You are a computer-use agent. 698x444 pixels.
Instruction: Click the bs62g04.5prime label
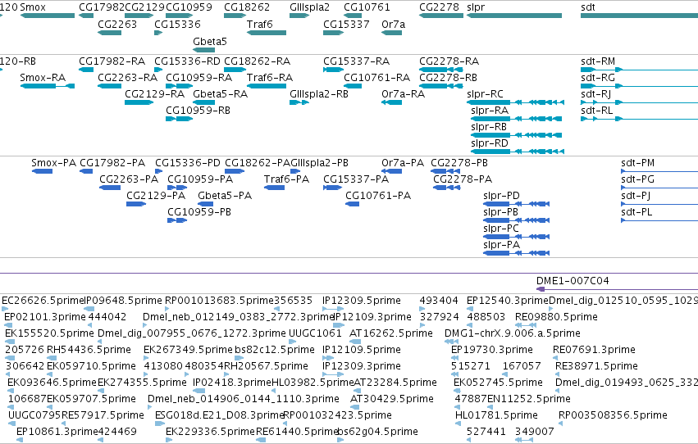point(377,432)
